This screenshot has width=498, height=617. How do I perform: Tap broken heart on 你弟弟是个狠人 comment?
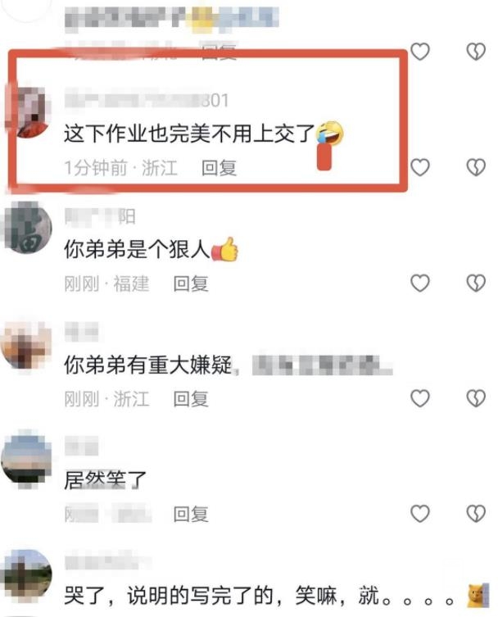(476, 283)
